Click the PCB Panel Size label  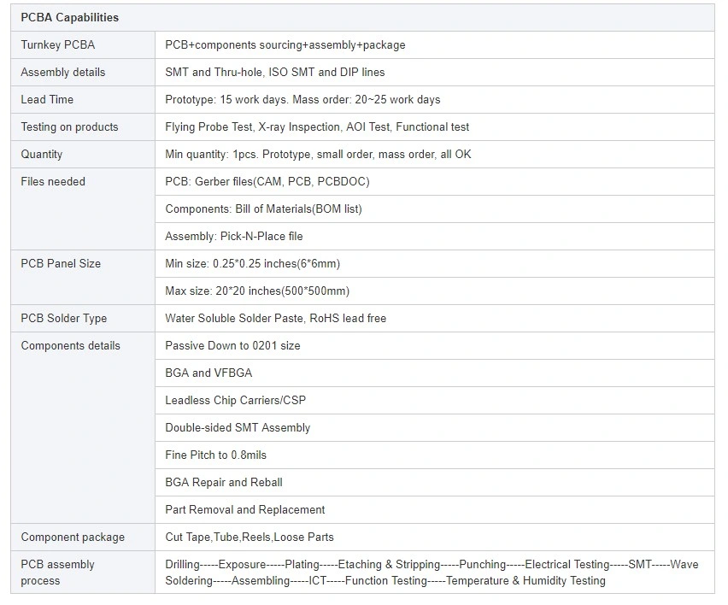(61, 264)
